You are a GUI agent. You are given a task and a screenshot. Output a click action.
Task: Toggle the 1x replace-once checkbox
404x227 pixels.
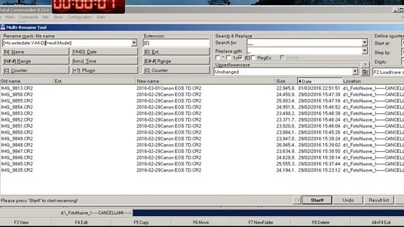229,57
